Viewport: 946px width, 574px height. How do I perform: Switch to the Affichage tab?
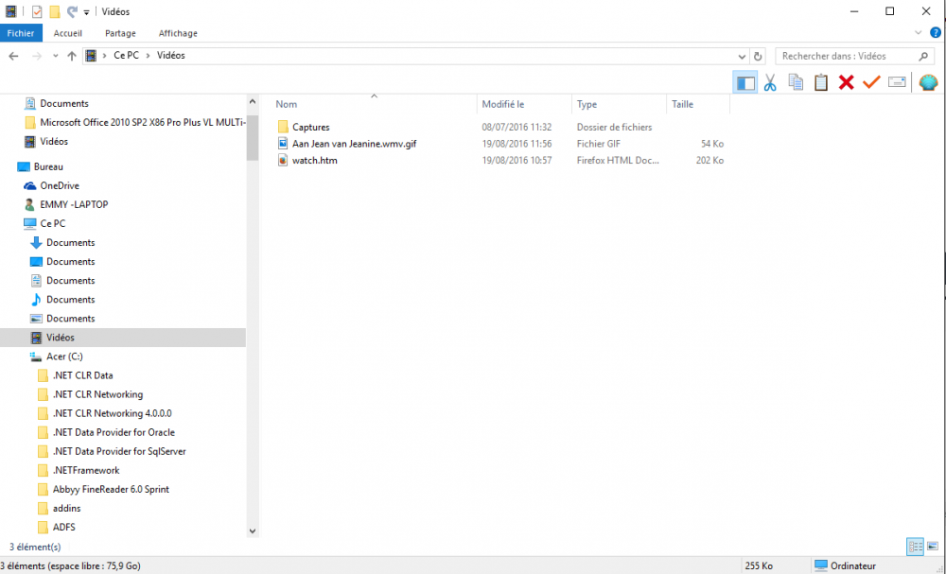[178, 33]
